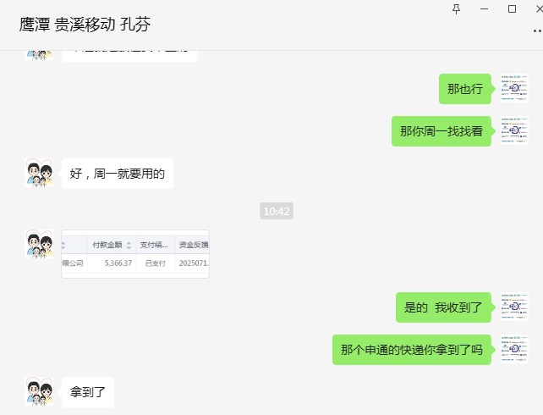543x415 pixels.
Task: Open contact avatar beside '拿到了' message
Action: click(39, 391)
